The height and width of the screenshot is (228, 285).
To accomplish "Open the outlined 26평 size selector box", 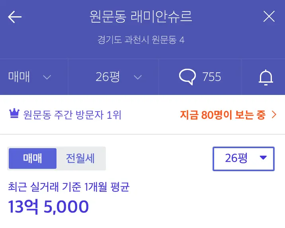I will click(243, 159).
